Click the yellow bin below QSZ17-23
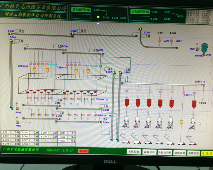Viewport: 213px width, 170px height. click(x=181, y=122)
